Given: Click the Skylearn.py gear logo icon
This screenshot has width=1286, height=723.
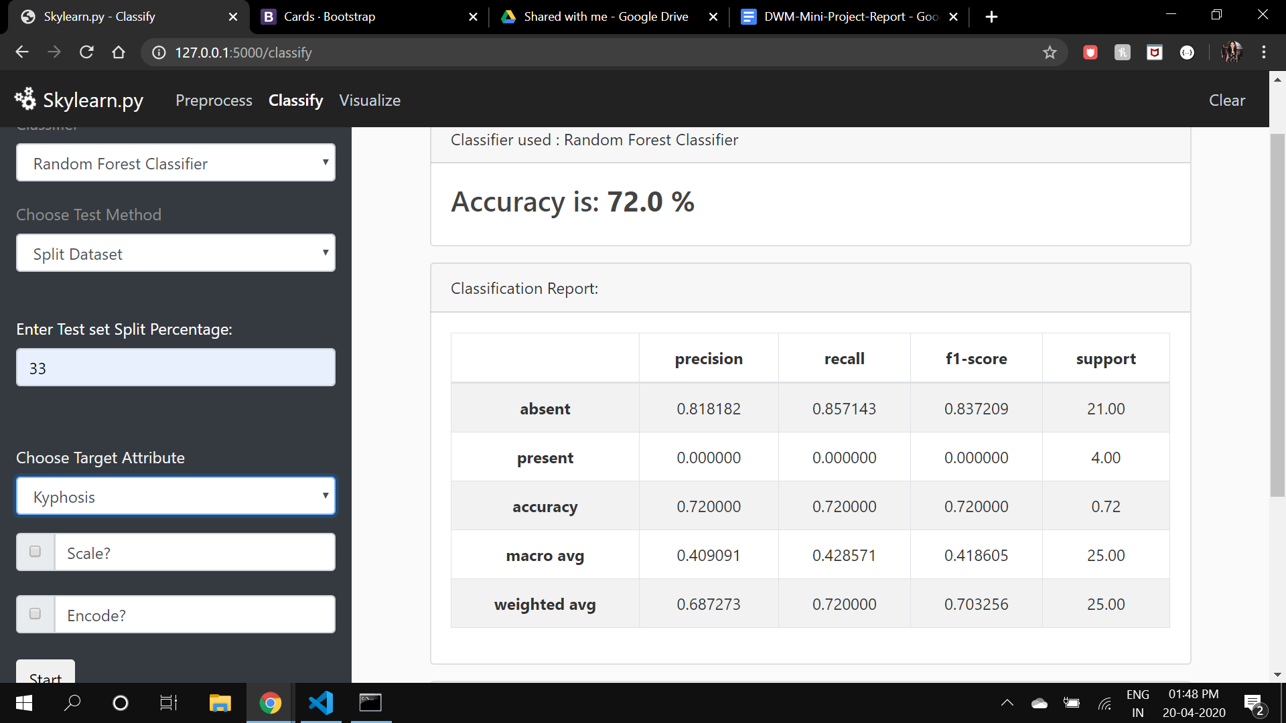Looking at the screenshot, I should (x=25, y=99).
